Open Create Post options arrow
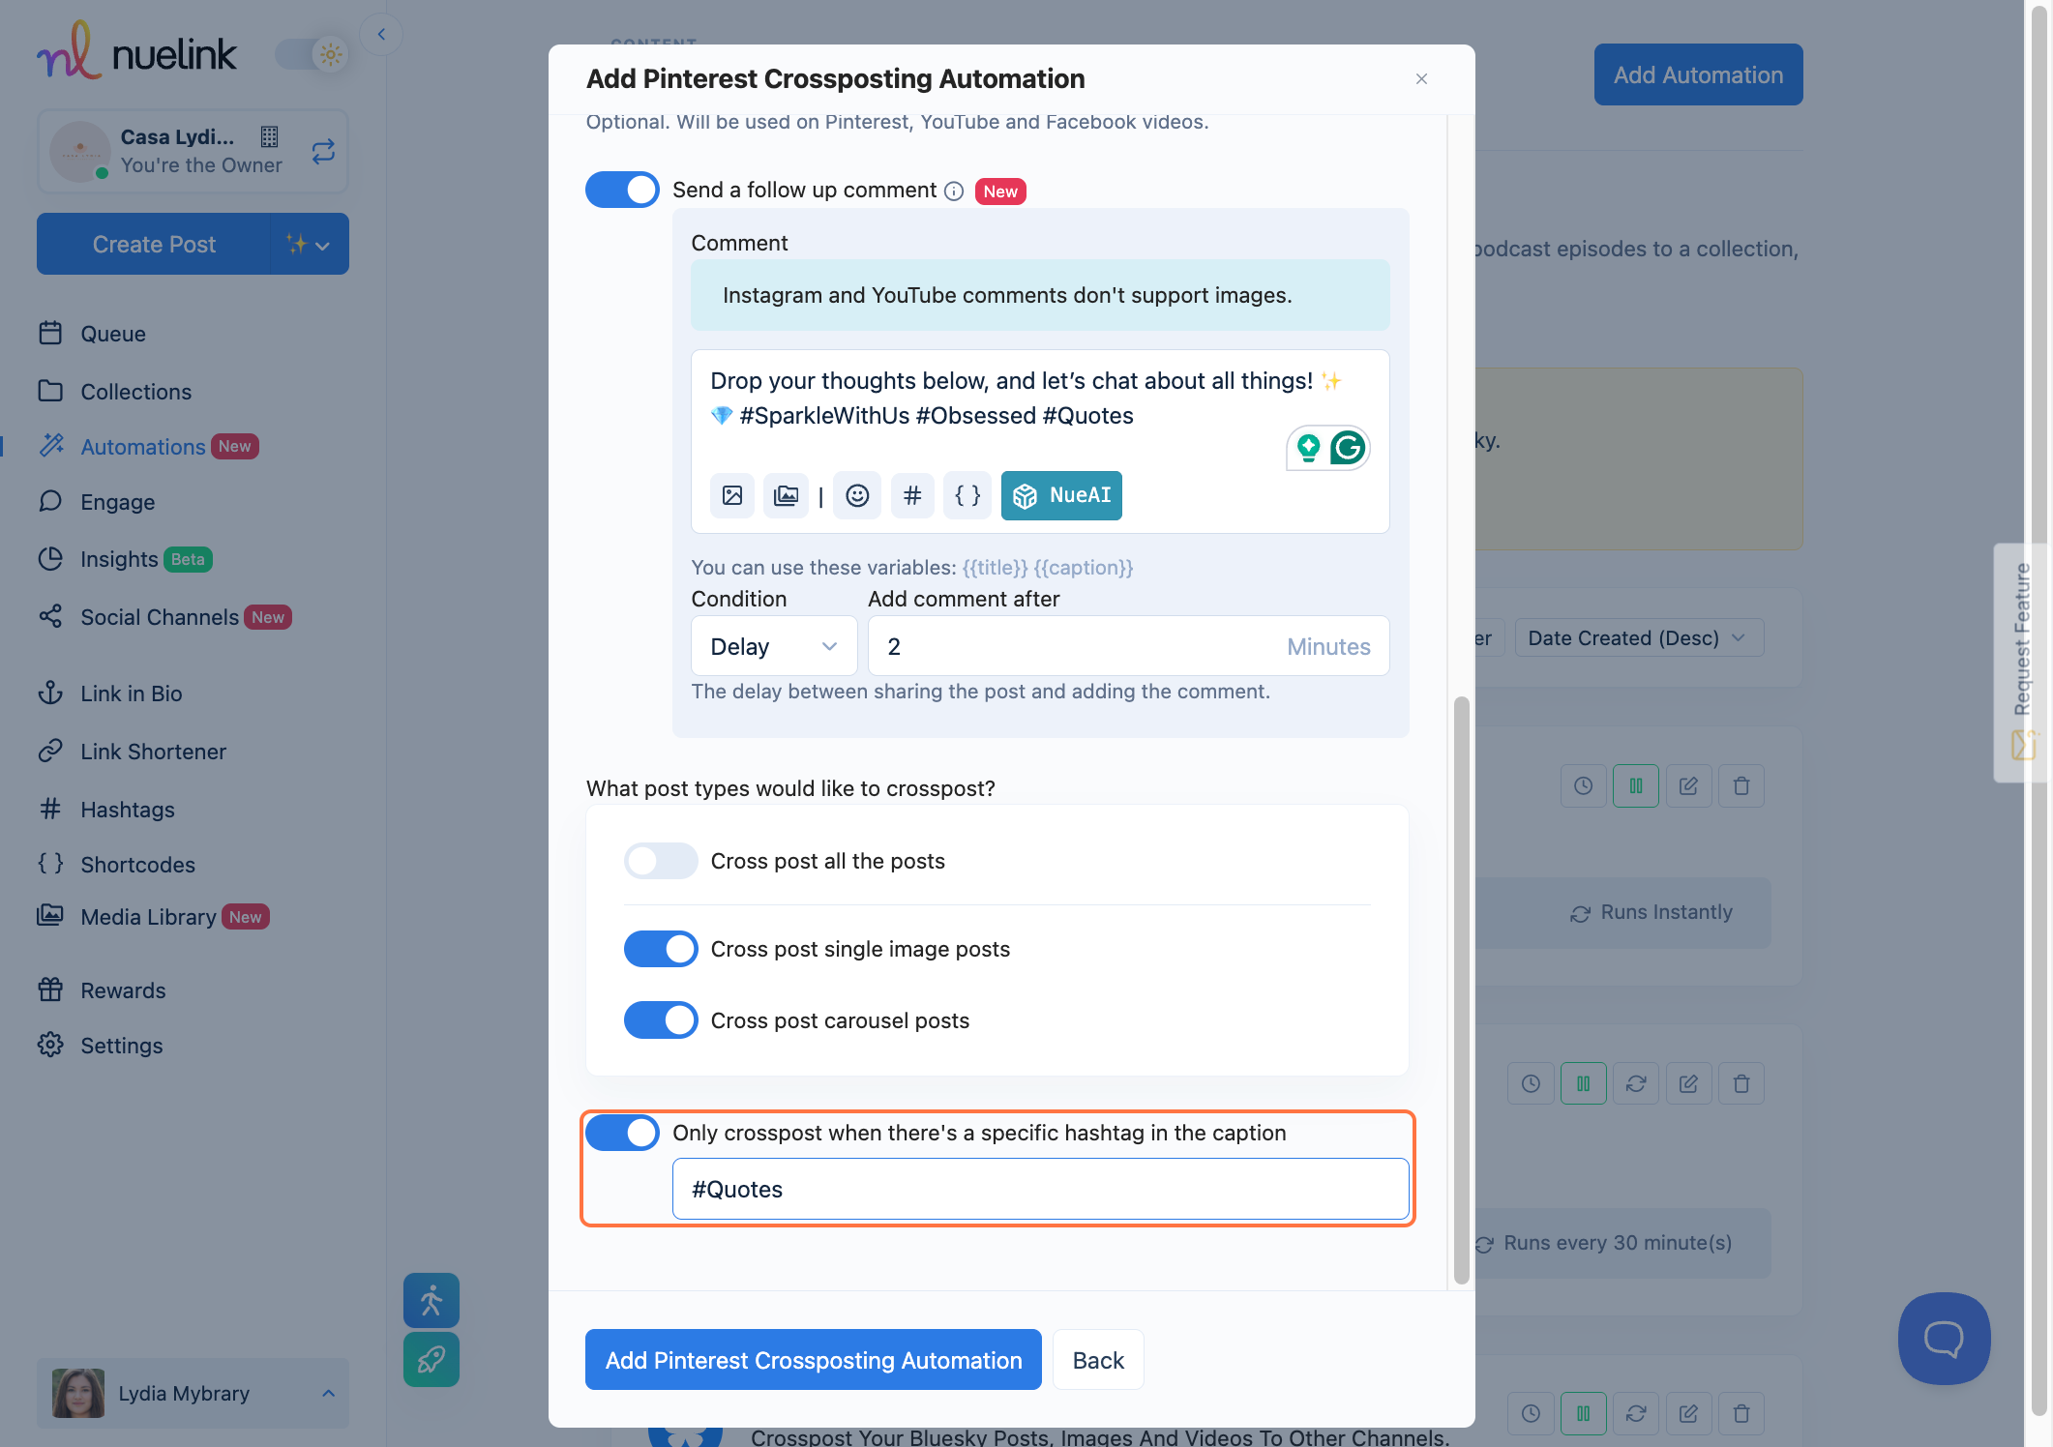Viewport: 2053px width, 1447px height. [x=322, y=246]
